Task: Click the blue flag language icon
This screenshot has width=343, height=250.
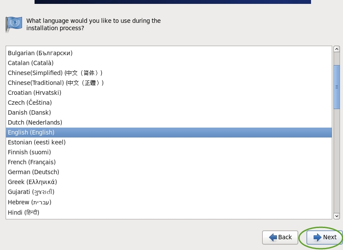Action: point(14,25)
